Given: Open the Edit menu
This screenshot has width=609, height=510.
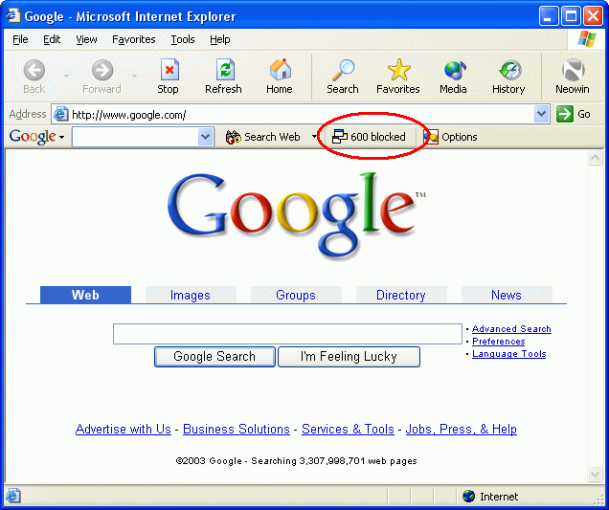Looking at the screenshot, I should tap(52, 39).
